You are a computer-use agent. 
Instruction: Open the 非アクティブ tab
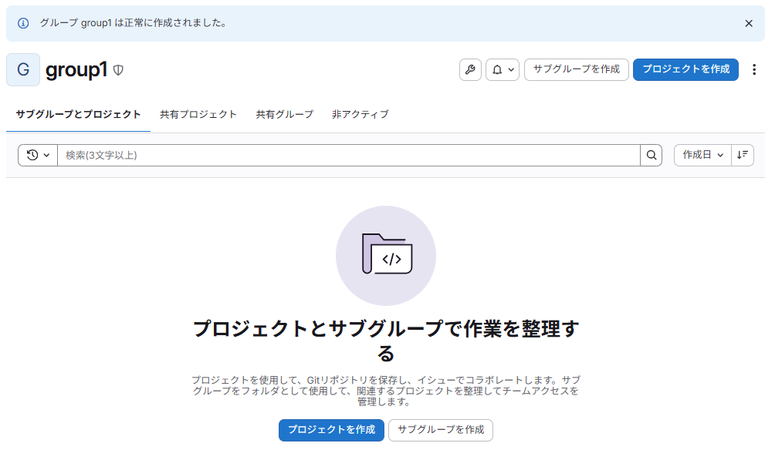[360, 113]
